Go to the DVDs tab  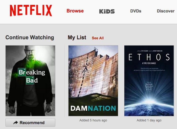pyautogui.click(x=136, y=11)
